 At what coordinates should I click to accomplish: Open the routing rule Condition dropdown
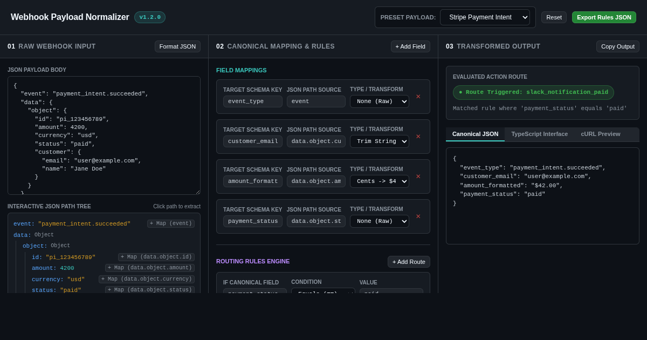tap(323, 290)
